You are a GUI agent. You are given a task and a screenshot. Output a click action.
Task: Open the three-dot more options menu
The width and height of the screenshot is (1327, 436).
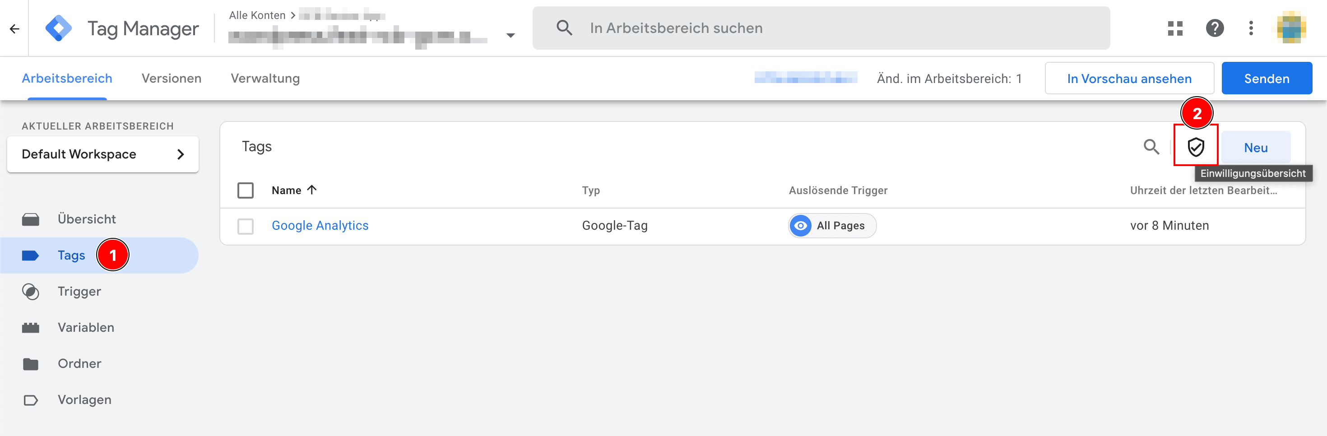[1251, 28]
